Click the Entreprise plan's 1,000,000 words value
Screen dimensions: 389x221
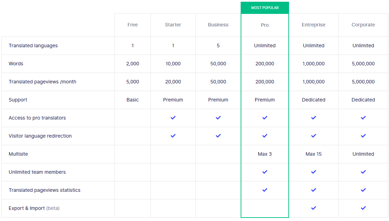pos(313,64)
